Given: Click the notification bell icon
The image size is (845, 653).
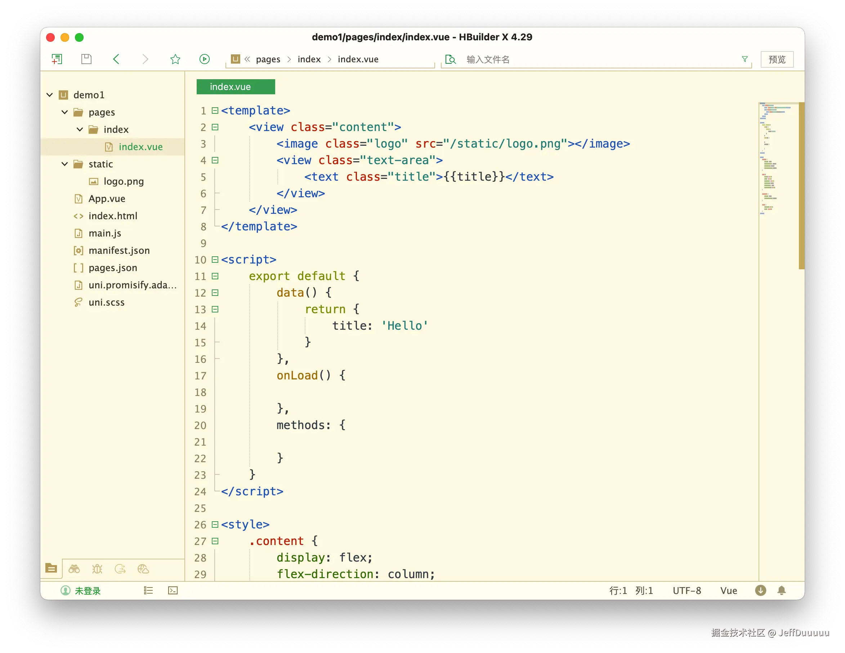Looking at the screenshot, I should tap(781, 590).
